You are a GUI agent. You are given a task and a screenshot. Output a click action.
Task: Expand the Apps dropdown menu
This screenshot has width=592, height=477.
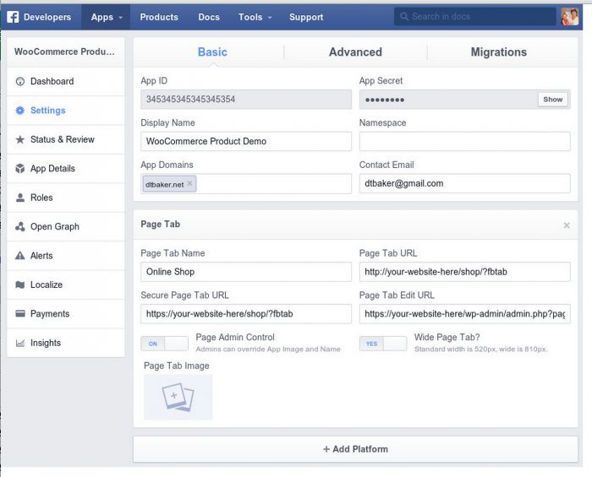(x=106, y=17)
